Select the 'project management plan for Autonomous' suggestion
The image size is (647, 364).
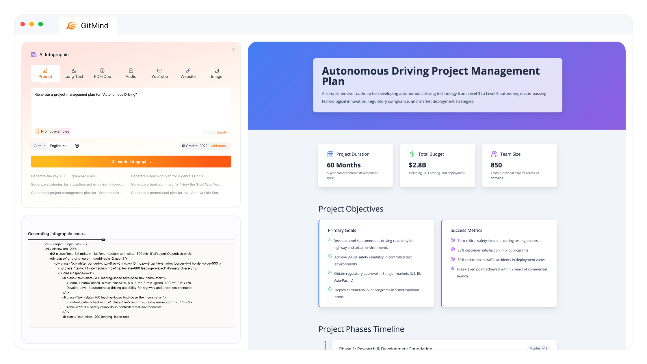coord(77,193)
